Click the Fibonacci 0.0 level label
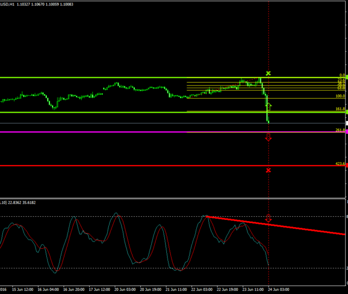 click(342, 76)
